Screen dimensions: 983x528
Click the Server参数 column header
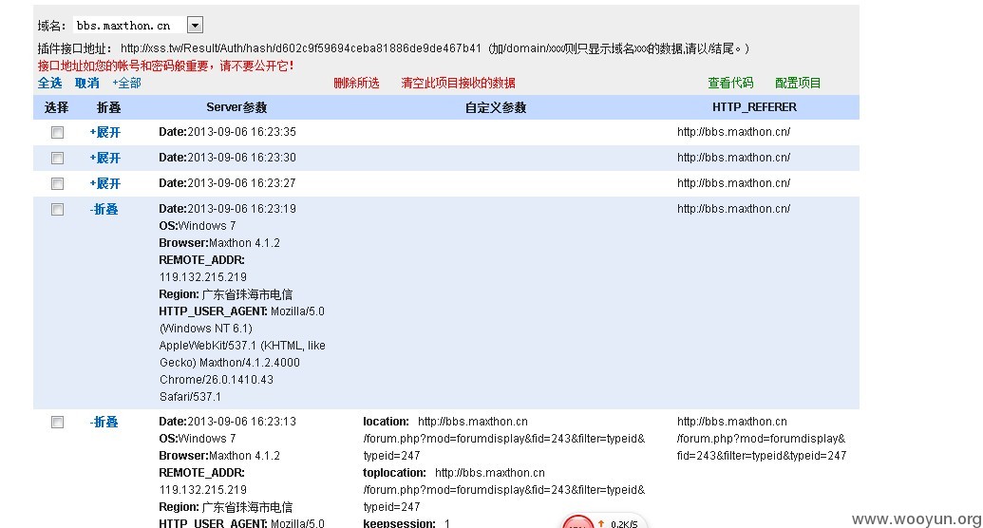[236, 107]
